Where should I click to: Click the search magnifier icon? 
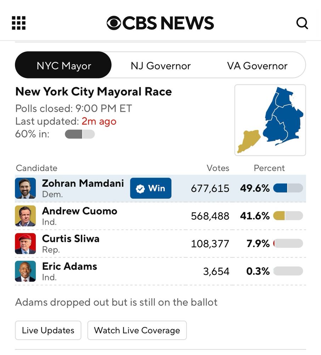(302, 23)
